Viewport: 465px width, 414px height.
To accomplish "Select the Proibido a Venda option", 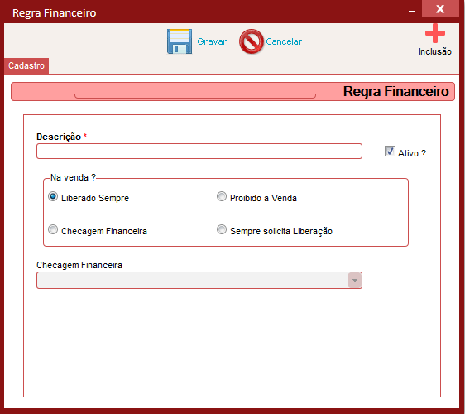I will point(222,196).
